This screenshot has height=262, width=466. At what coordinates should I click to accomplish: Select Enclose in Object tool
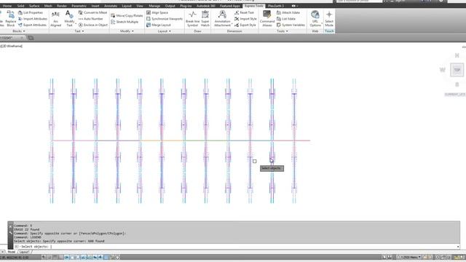pos(93,25)
